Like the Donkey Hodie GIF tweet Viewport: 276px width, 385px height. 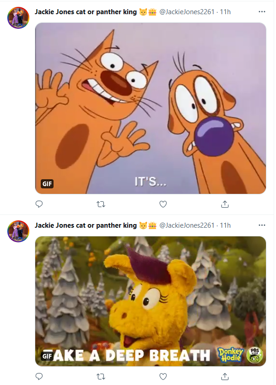pos(163,376)
